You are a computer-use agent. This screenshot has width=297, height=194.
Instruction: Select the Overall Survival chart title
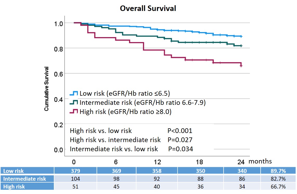(x=148, y=8)
